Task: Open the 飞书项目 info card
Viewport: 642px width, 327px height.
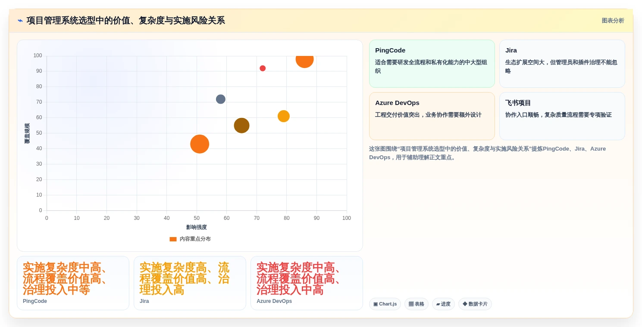Action: click(562, 116)
